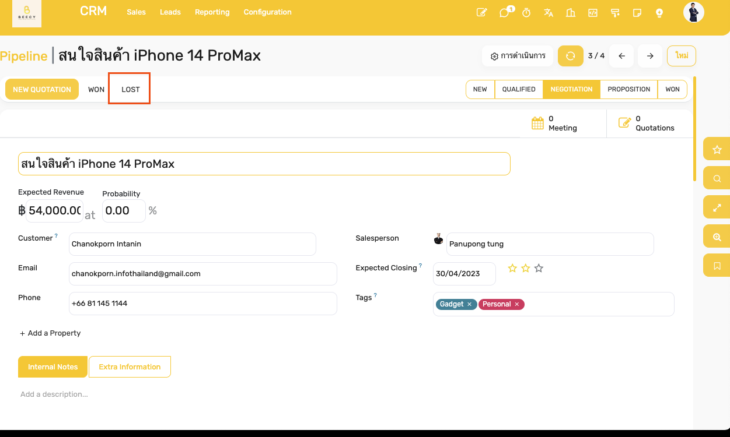Remove the Gadget tag
Viewport: 730px width, 437px height.
469,304
